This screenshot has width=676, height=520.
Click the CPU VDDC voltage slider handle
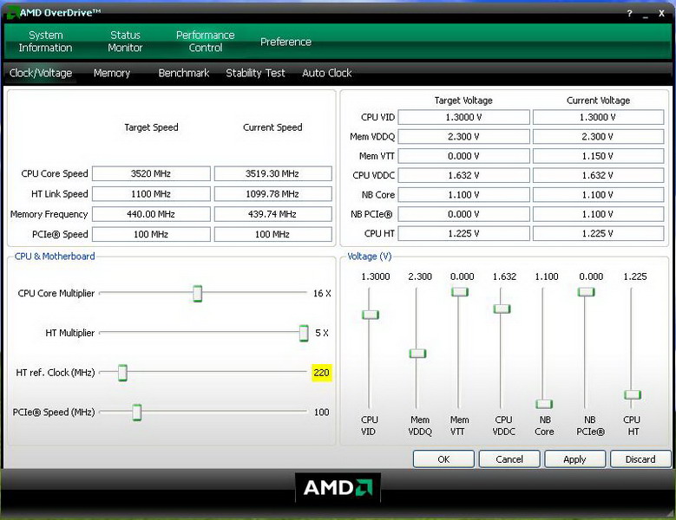(502, 309)
